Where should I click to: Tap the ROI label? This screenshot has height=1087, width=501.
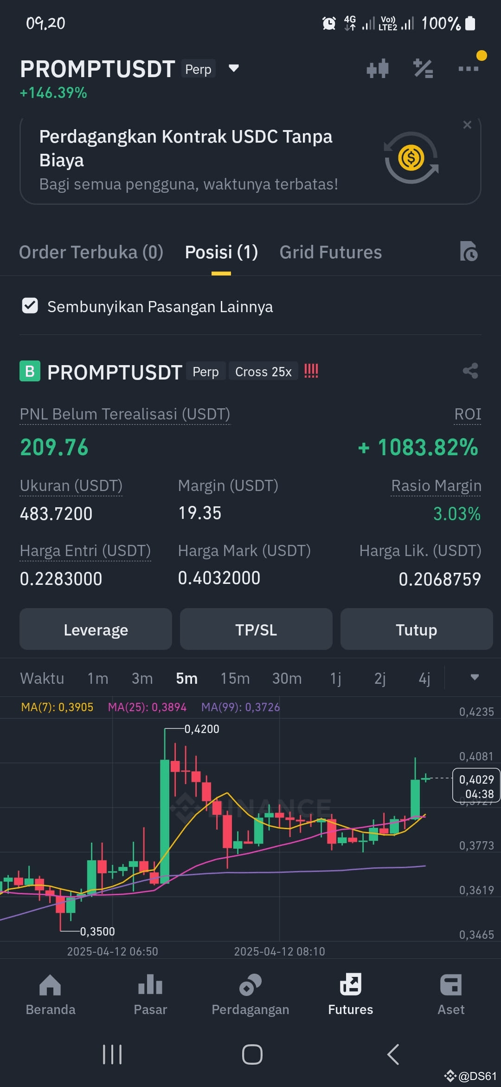click(468, 414)
